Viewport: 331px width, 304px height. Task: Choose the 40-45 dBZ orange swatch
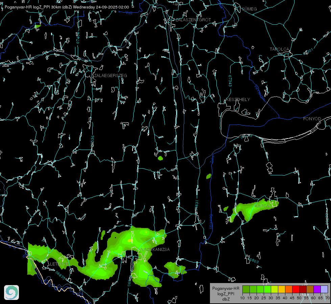(x=289, y=289)
